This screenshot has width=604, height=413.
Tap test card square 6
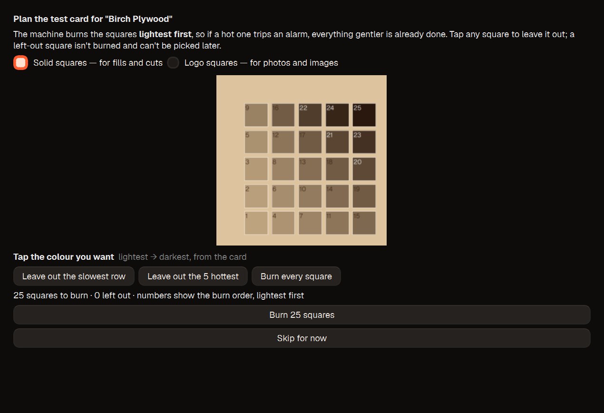point(283,196)
